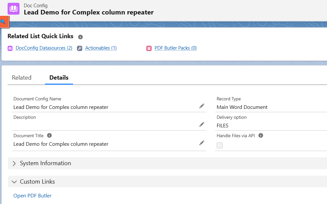327x204 pixels.
Task: Show Document Title info tooltip
Action: (49, 136)
